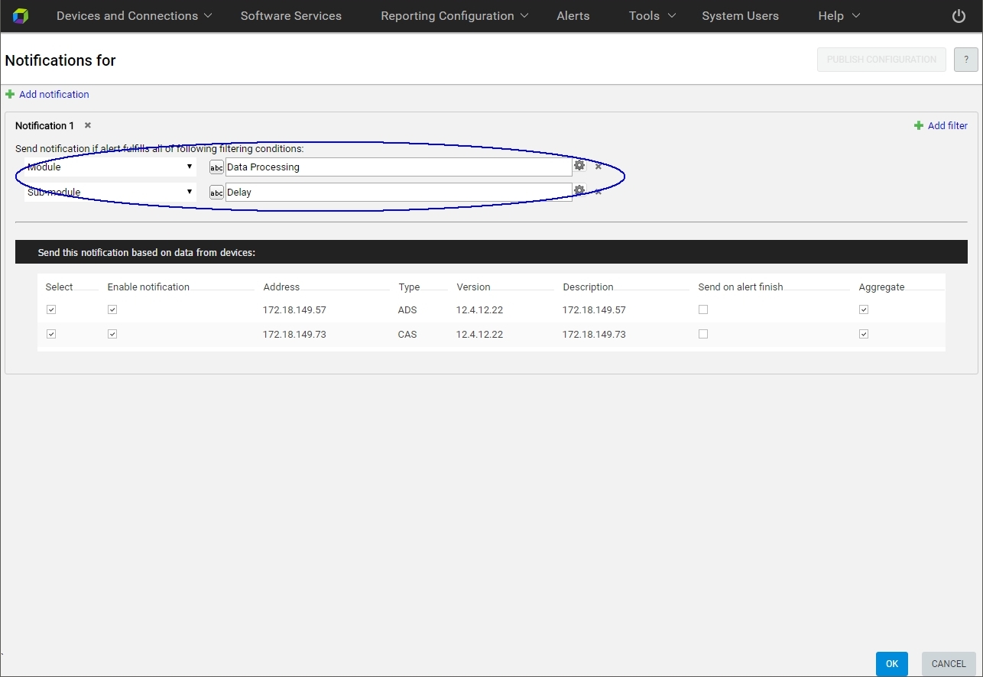Open the Sub-module filter type dropdown

click(109, 193)
